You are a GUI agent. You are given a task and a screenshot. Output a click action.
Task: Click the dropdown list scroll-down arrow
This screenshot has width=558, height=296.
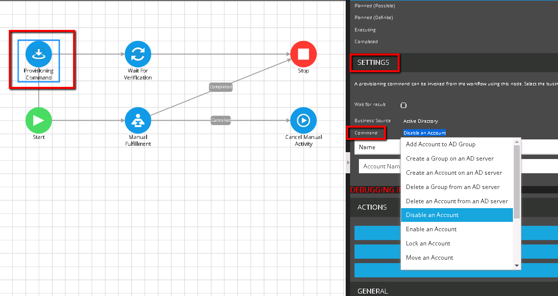coord(516,266)
